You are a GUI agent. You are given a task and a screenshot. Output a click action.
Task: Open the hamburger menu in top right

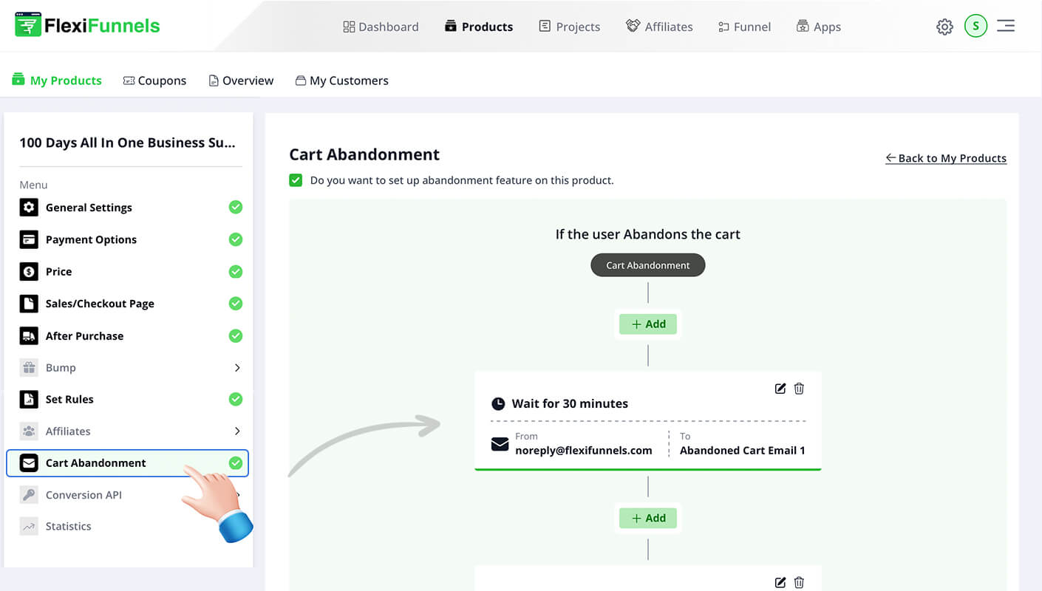point(1005,26)
